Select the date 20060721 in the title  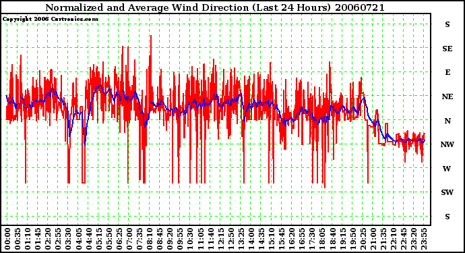pos(359,7)
